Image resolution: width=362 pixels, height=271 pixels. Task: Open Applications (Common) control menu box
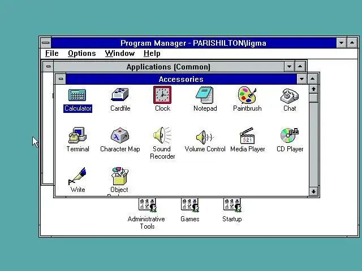pos(48,67)
